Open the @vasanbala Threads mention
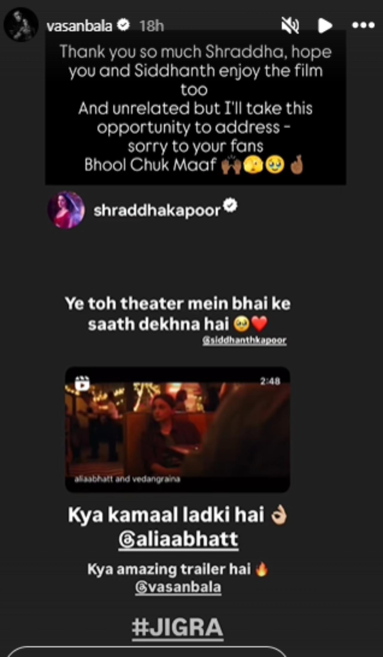Viewport: 383px width, 657px height. pos(178,587)
